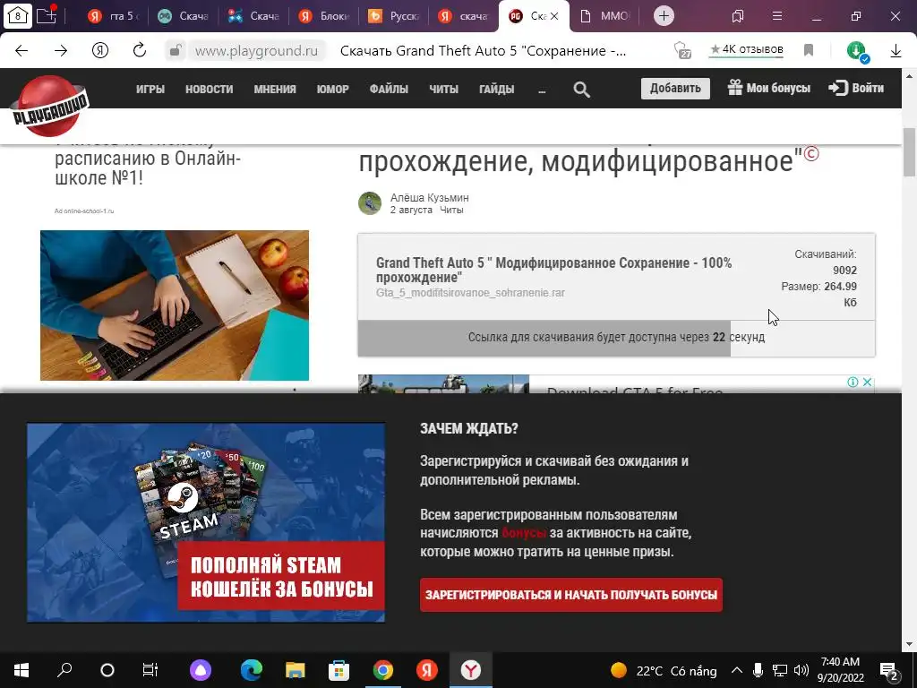This screenshot has width=917, height=688.
Task: Open the ЮМОР menu section
Action: click(x=333, y=89)
